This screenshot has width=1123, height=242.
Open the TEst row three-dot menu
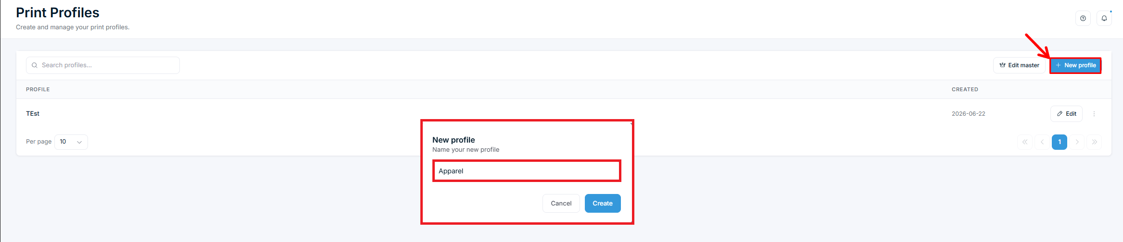[1094, 114]
